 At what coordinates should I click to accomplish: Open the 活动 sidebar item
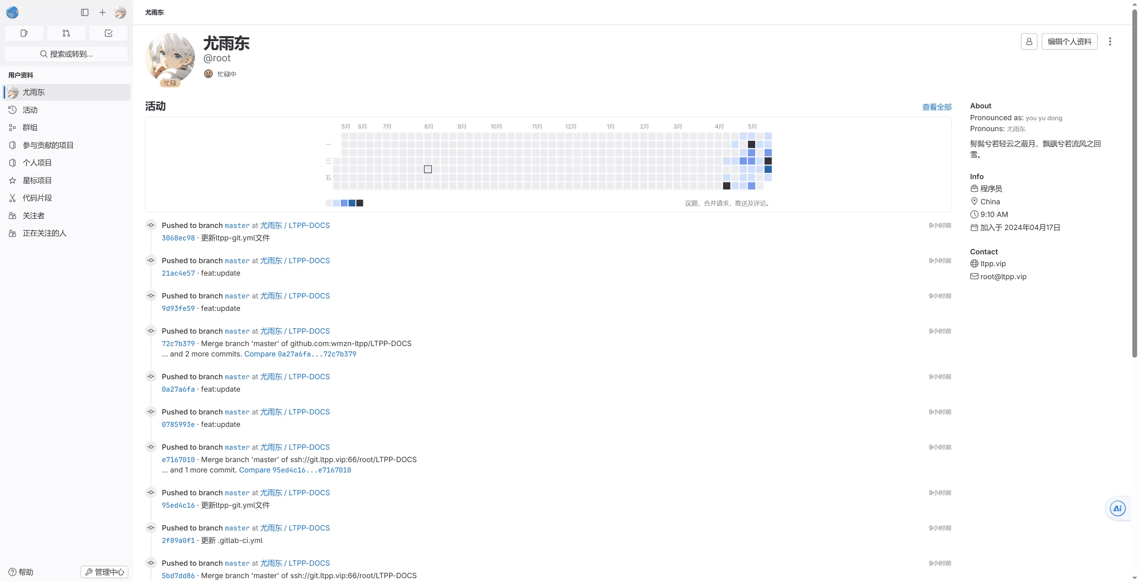30,110
